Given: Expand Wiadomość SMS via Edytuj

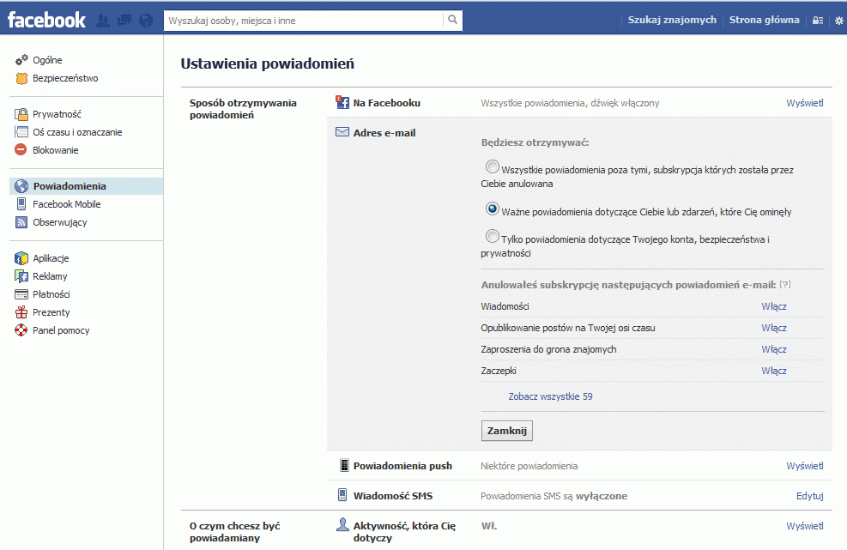Looking at the screenshot, I should pyautogui.click(x=810, y=496).
